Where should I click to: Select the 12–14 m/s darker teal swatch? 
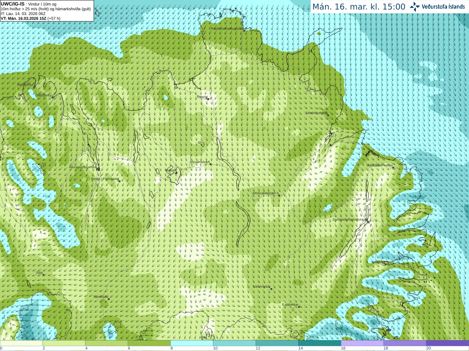[x=277, y=343]
